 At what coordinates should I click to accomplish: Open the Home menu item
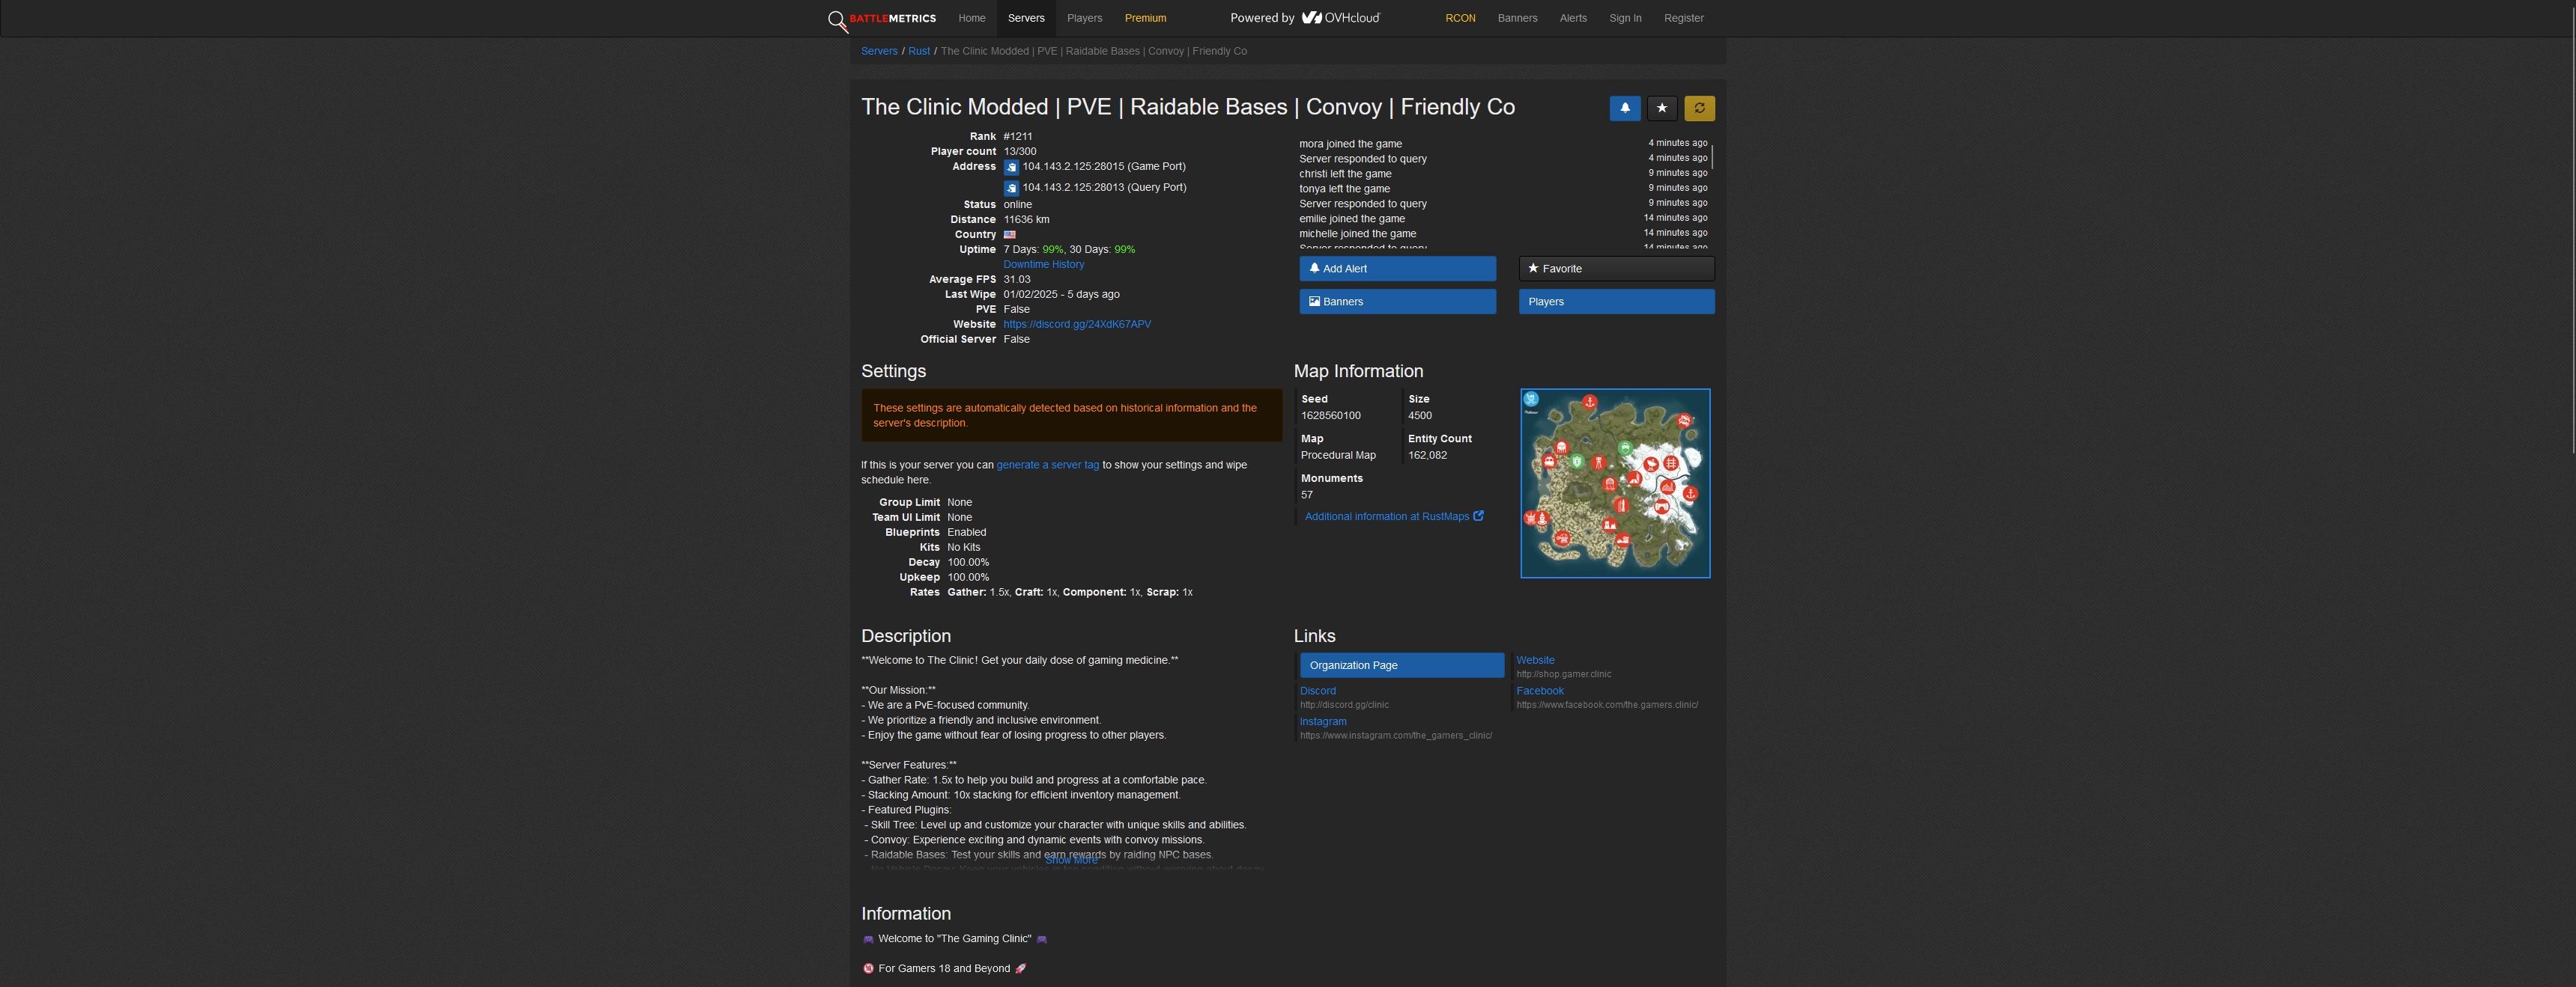[x=971, y=18]
